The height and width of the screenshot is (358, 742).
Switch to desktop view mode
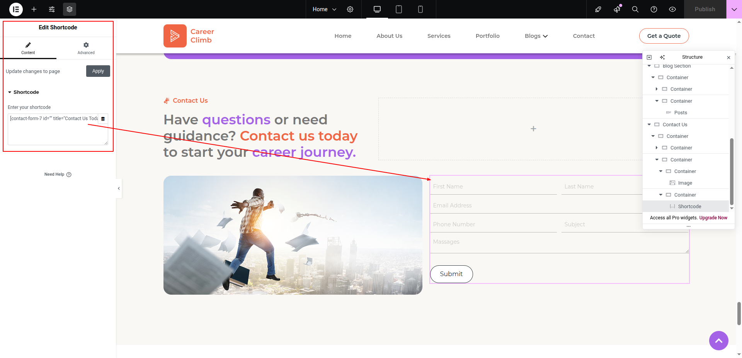377,9
